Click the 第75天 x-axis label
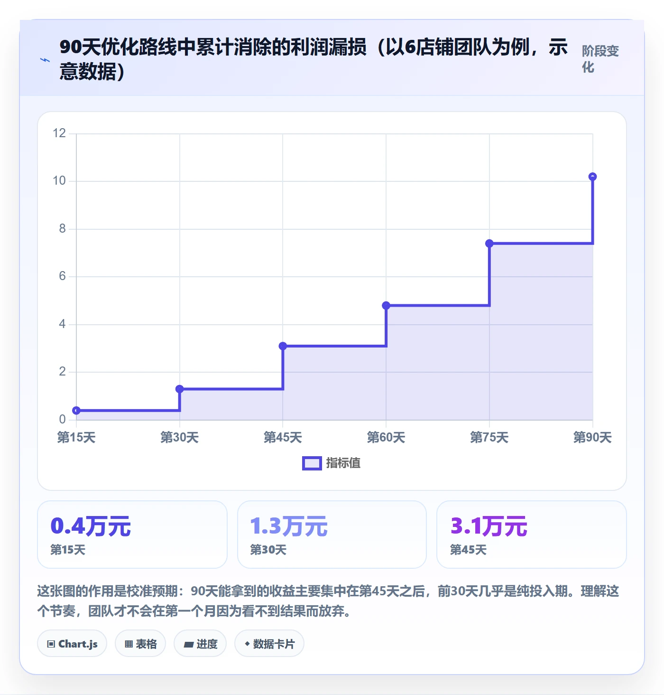The width and height of the screenshot is (664, 695). click(x=489, y=437)
